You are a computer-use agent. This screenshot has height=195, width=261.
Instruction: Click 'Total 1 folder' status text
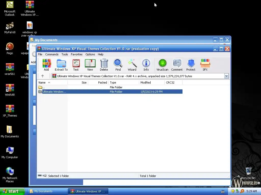[148, 176]
